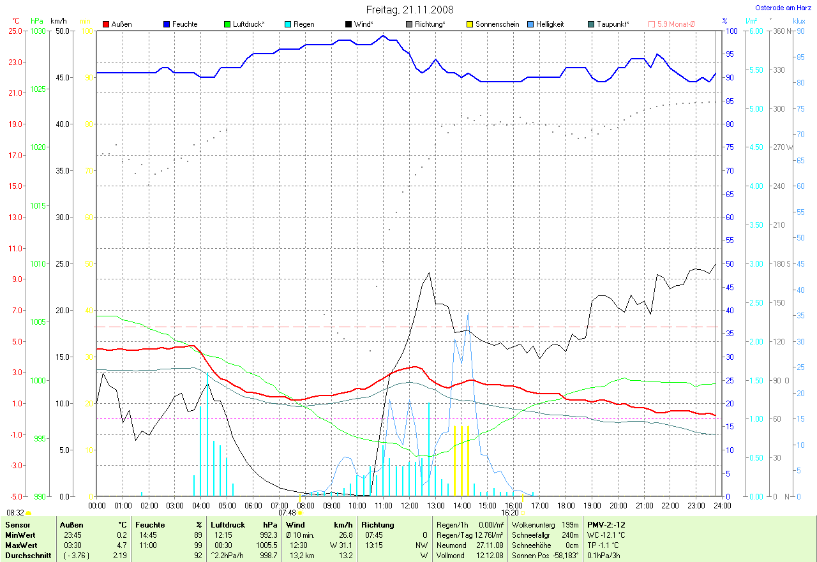Viewport: 817px width, 562px height.
Task: Click the sun icon beside 08:32
Action: [29, 512]
